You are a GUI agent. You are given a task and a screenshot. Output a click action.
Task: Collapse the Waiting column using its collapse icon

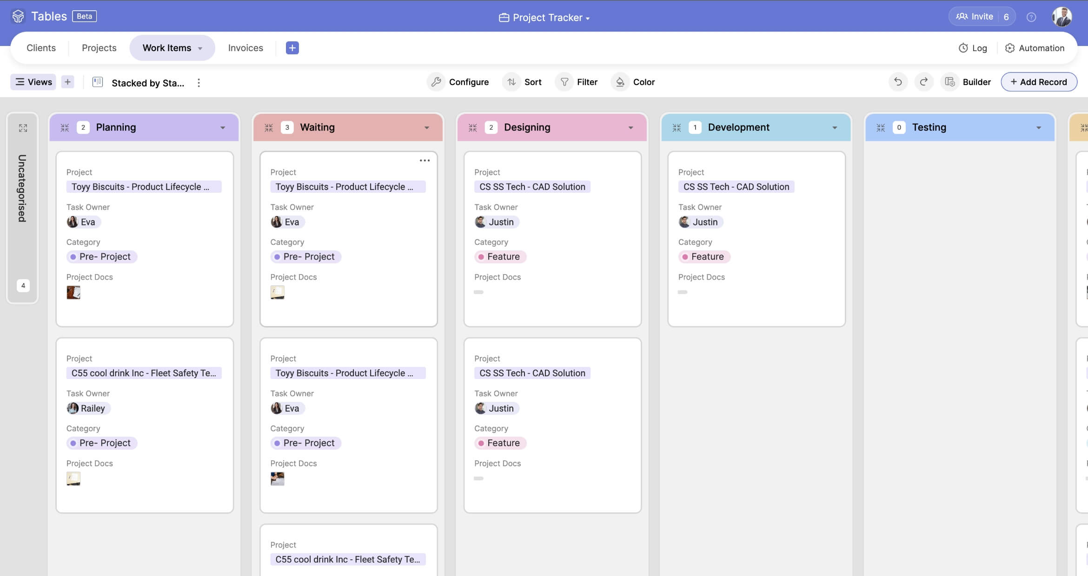269,127
